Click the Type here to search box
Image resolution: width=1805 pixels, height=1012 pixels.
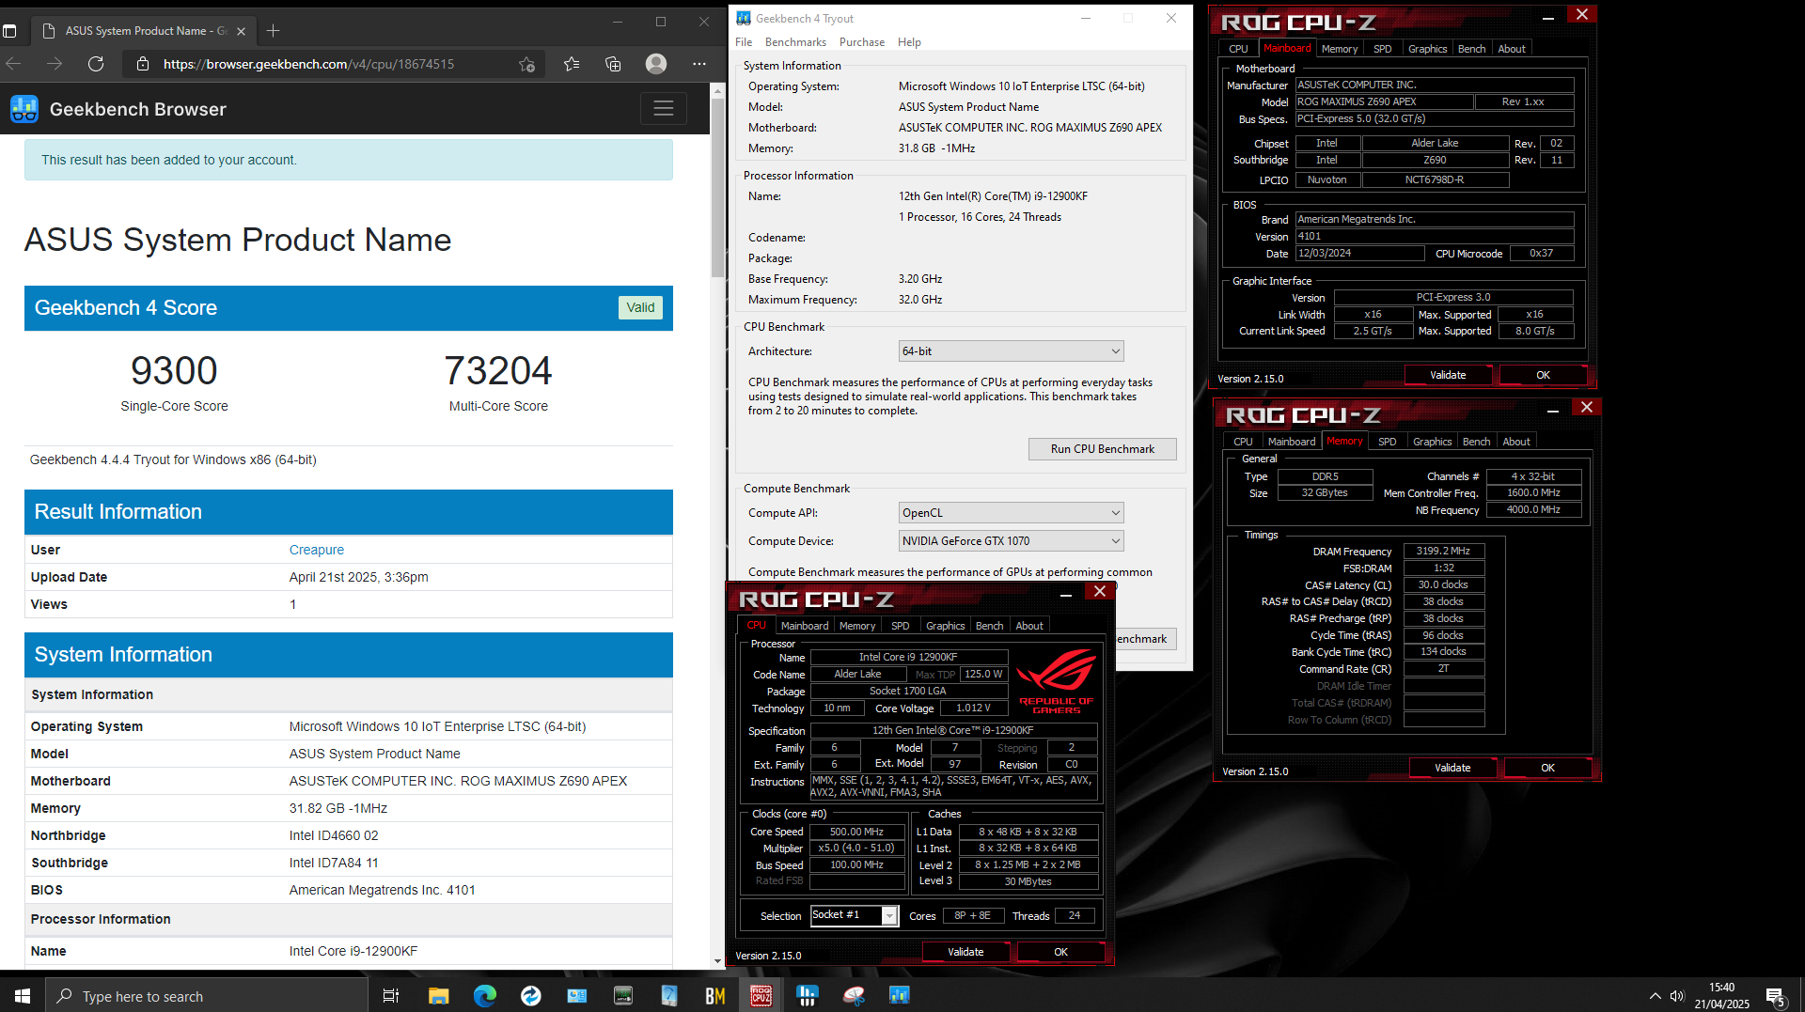207,996
